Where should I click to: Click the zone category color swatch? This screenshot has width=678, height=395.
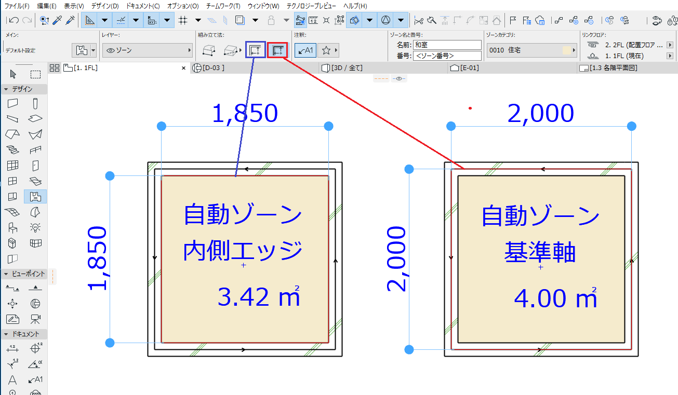[x=567, y=50]
